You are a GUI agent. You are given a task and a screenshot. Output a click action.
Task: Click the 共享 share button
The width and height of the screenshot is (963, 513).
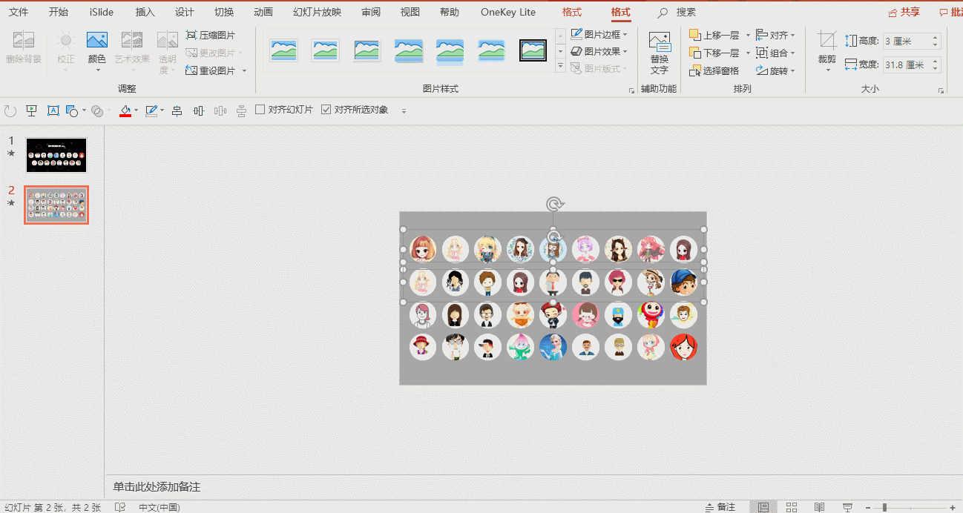point(904,12)
